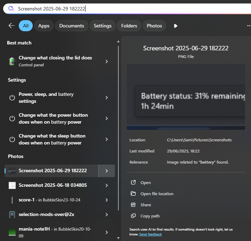Click results list scroll down arrow
Viewport: 251px width, 241px height.
pyautogui.click(x=118, y=238)
